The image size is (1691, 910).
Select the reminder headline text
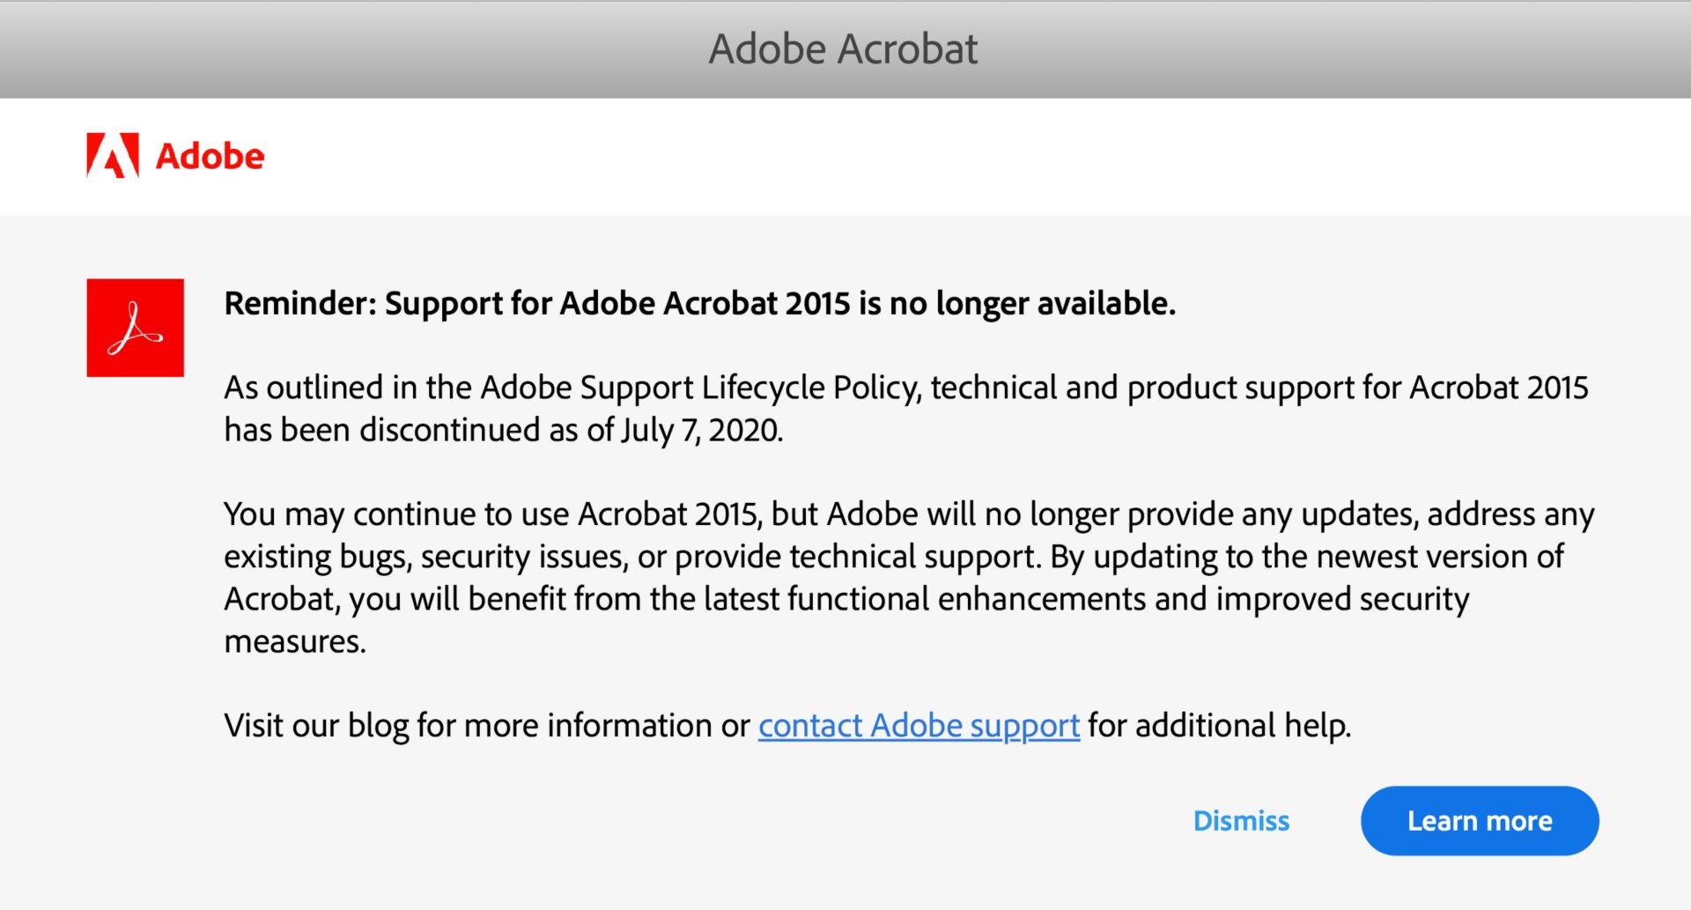[x=700, y=303]
